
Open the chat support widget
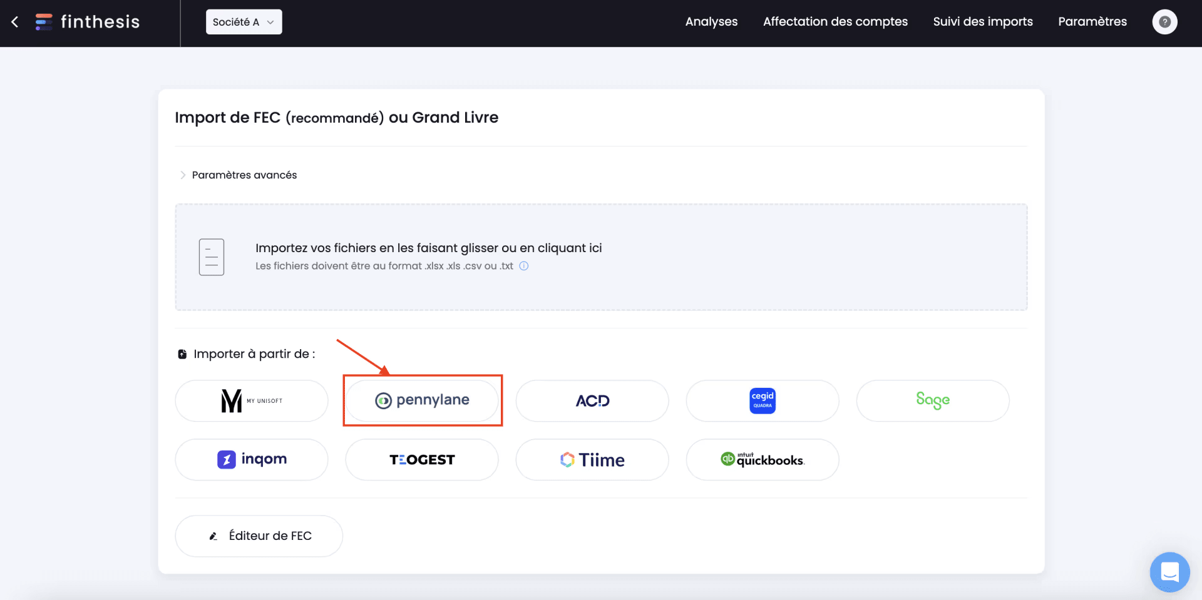point(1169,572)
